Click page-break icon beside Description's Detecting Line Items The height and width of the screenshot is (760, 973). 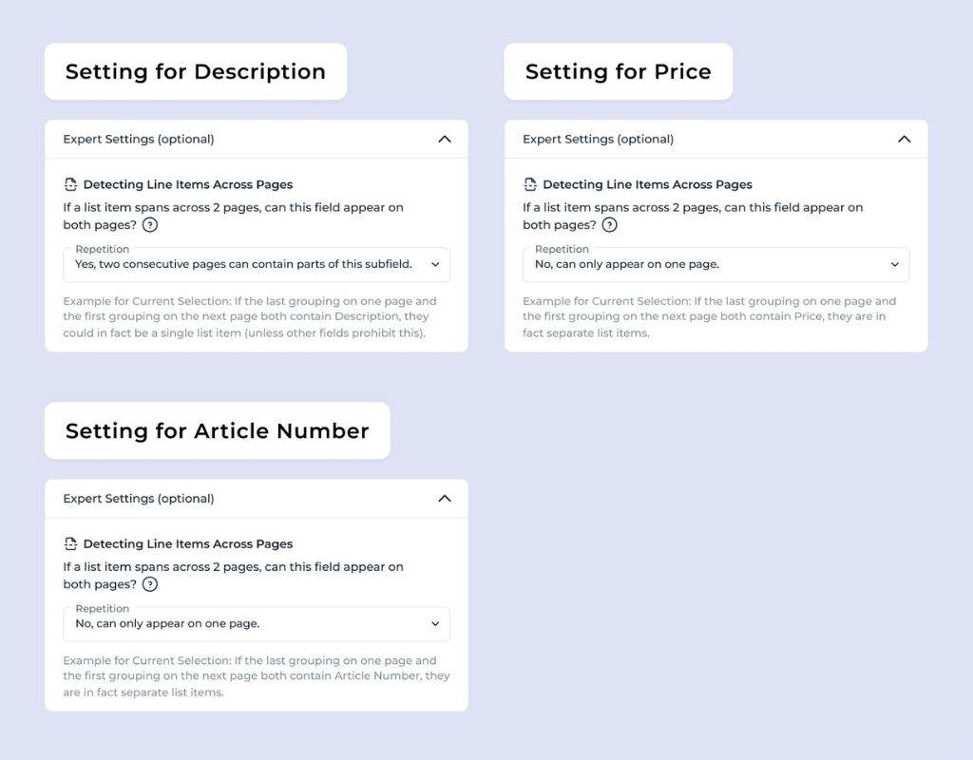pyautogui.click(x=70, y=184)
